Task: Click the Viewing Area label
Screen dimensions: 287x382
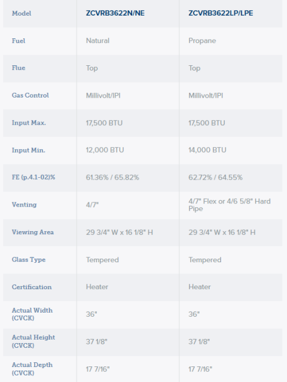Action: [x=33, y=232]
